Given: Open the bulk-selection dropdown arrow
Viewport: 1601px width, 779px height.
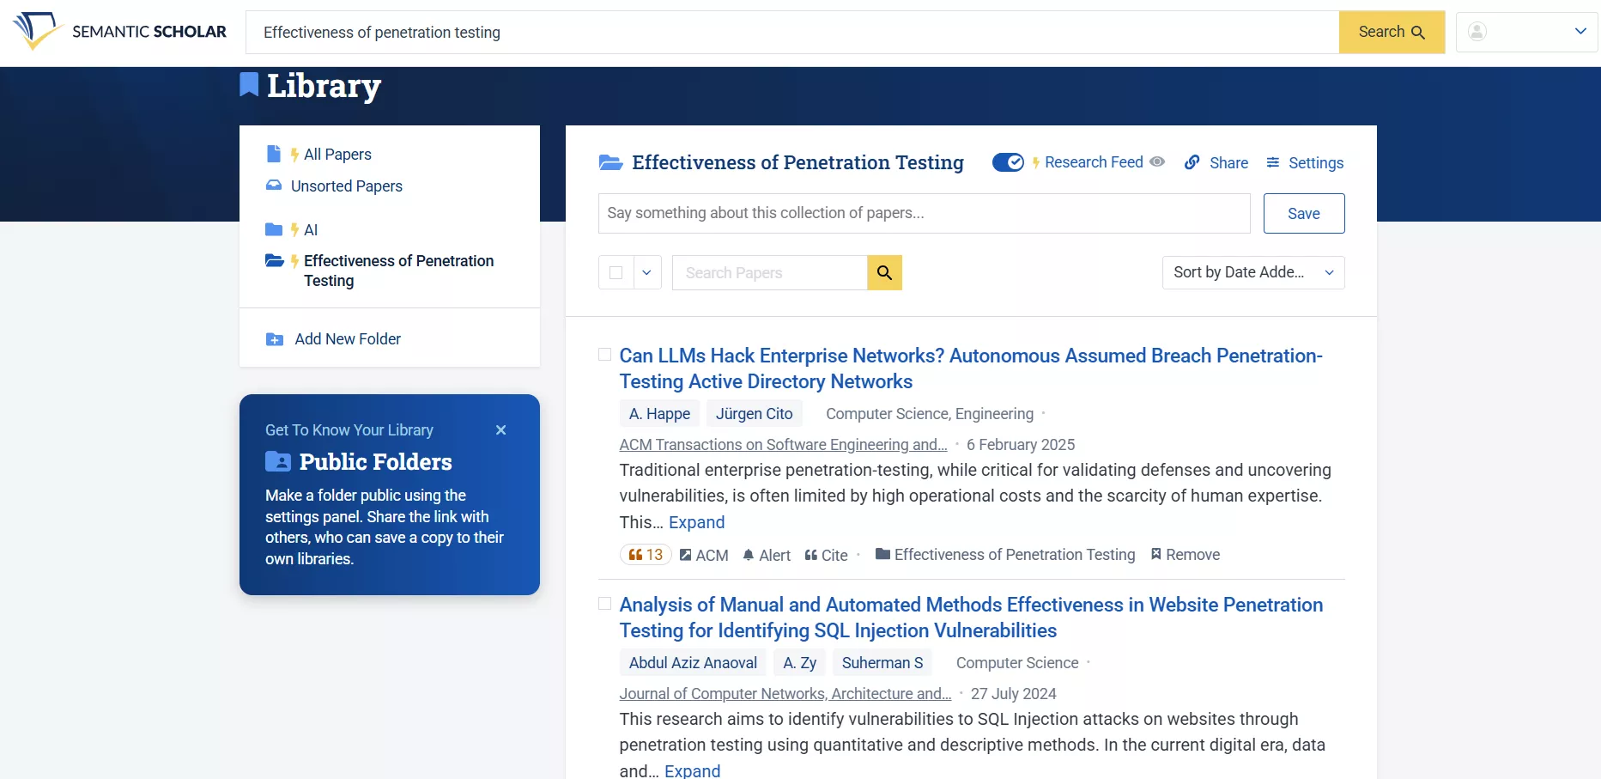Looking at the screenshot, I should pos(646,272).
